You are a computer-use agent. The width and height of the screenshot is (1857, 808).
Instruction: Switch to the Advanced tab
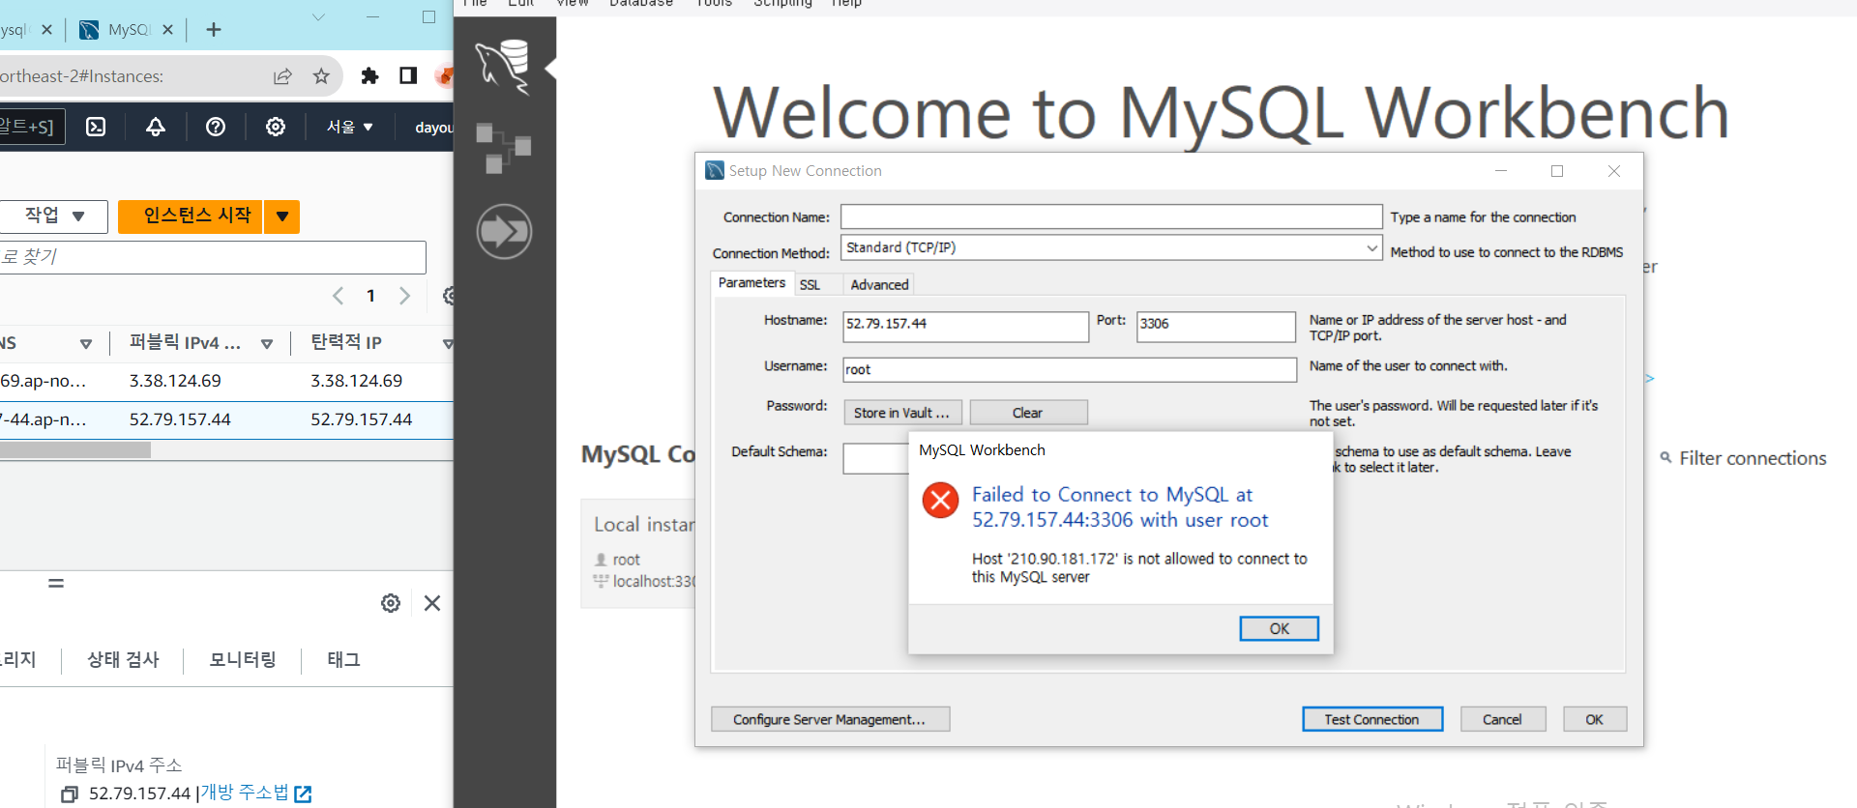pos(879,285)
